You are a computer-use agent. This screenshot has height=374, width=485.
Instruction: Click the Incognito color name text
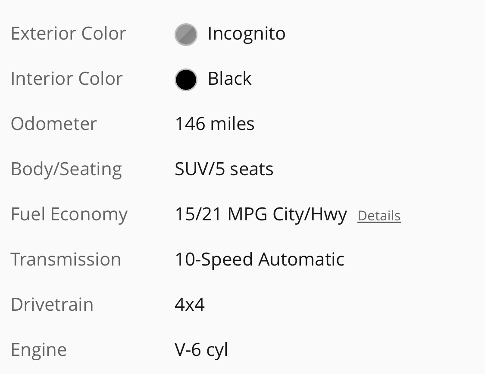[247, 34]
